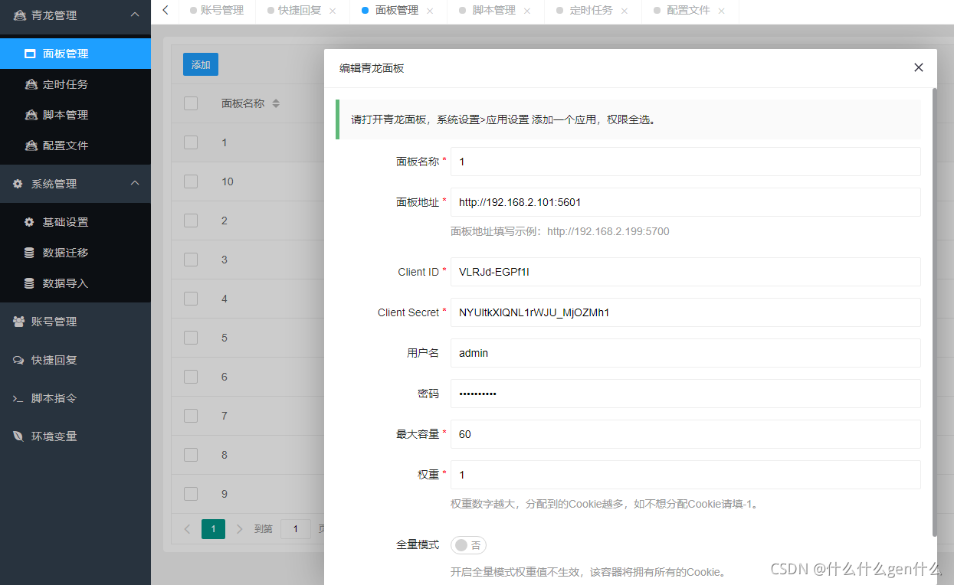Click the 数据导入 database icon
954x585 pixels.
click(x=29, y=283)
